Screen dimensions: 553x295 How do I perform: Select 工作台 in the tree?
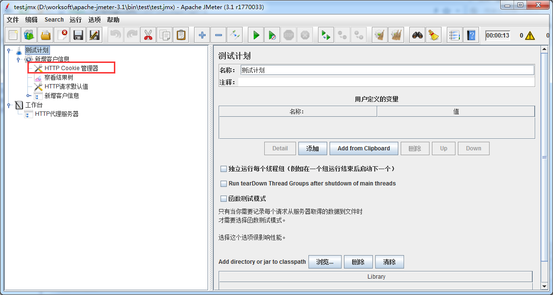coord(34,105)
